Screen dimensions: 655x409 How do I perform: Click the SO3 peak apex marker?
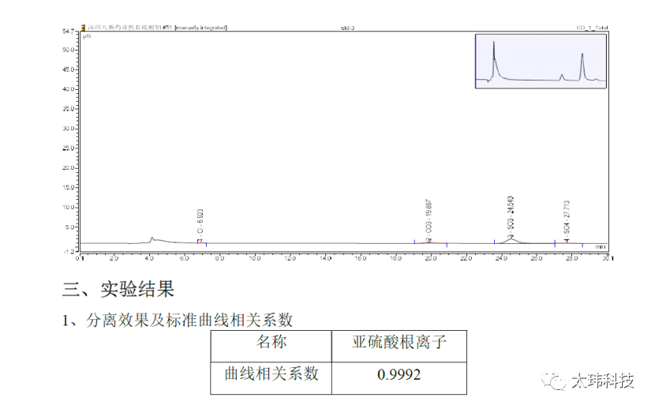[x=511, y=236]
